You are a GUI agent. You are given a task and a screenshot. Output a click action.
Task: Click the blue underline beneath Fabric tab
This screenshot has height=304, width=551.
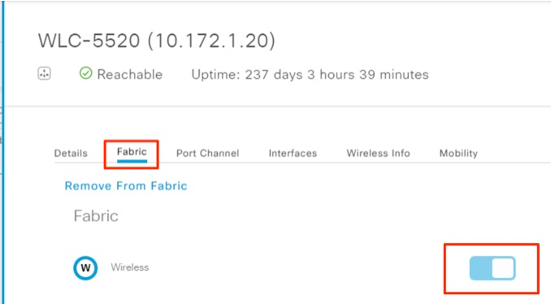(x=132, y=161)
